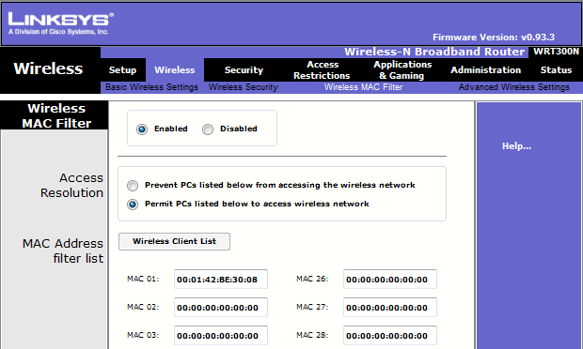Select the Disabled radio button
The image size is (583, 349).
click(x=208, y=129)
